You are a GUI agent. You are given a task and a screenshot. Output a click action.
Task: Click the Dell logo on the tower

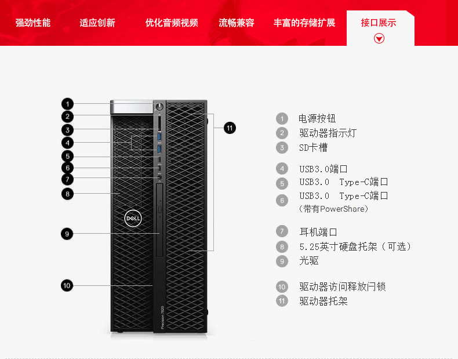click(133, 218)
